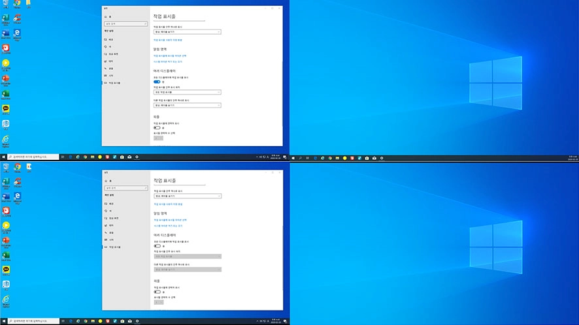Click Settings search field in lower window

tap(126, 188)
